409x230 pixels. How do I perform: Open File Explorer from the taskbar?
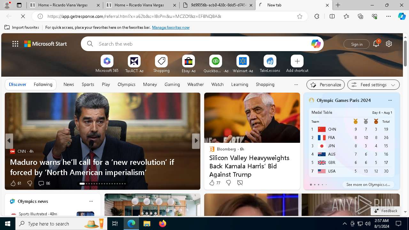pos(147,224)
